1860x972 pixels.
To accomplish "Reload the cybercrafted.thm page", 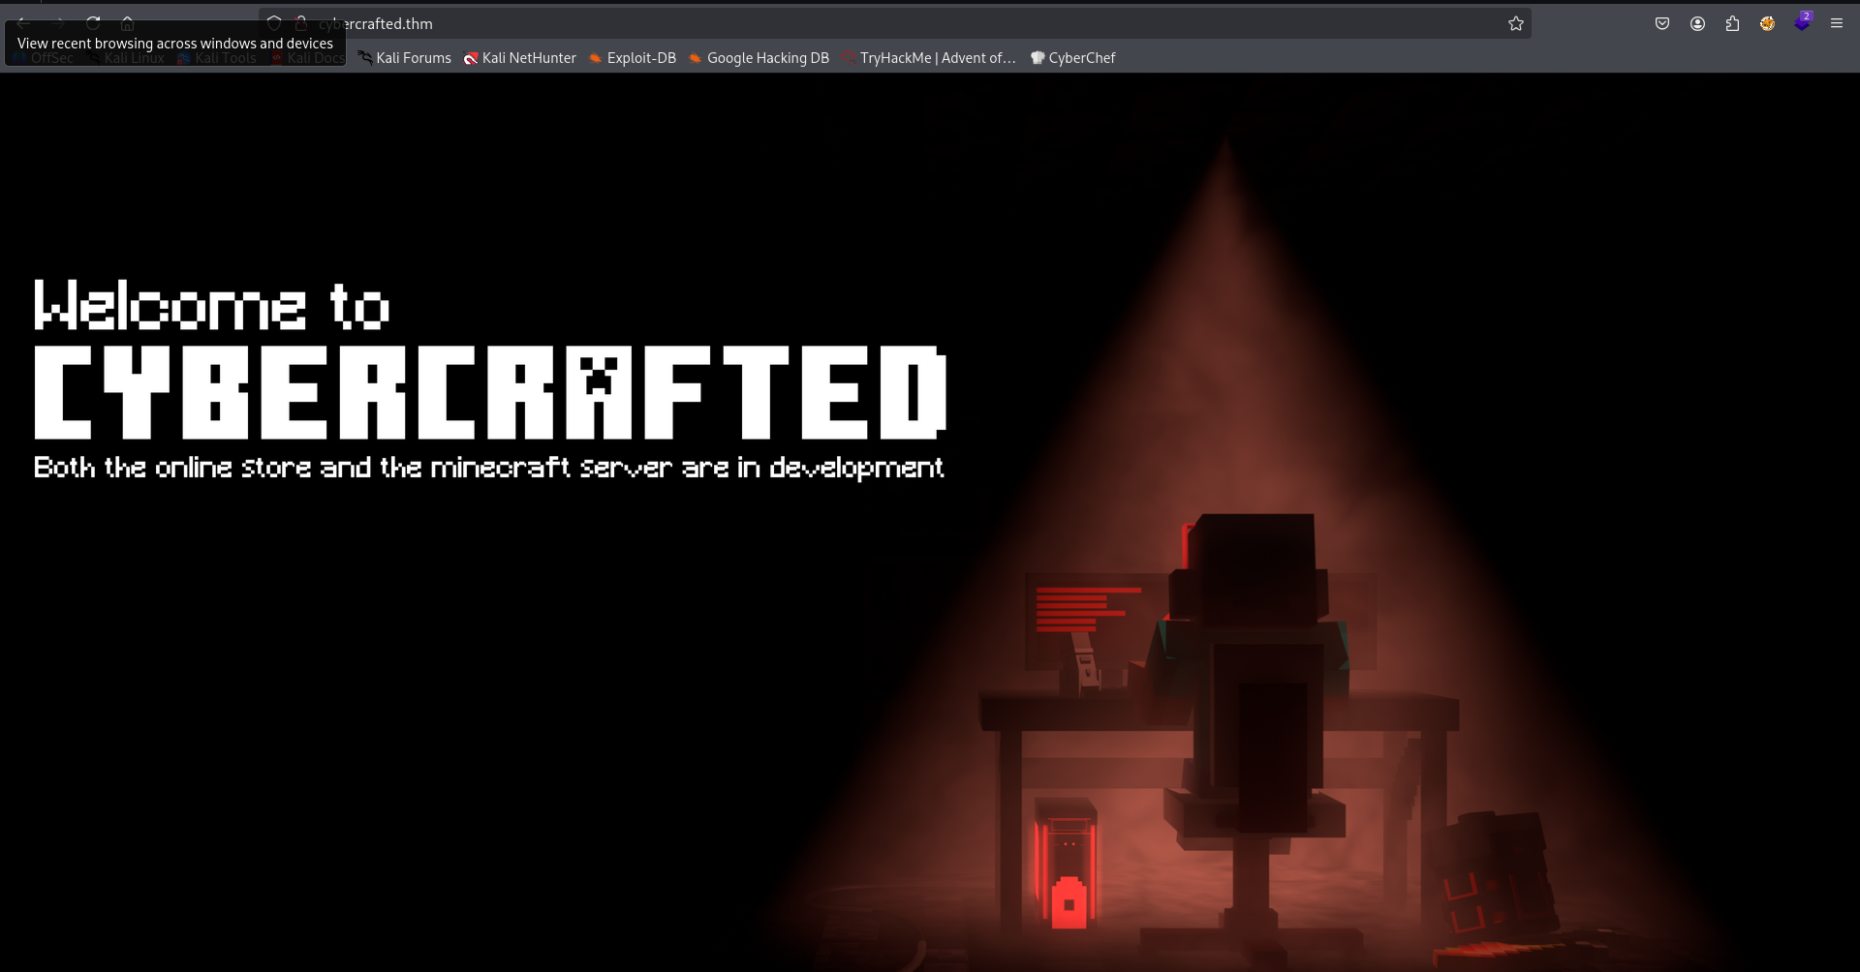I will pyautogui.click(x=94, y=23).
